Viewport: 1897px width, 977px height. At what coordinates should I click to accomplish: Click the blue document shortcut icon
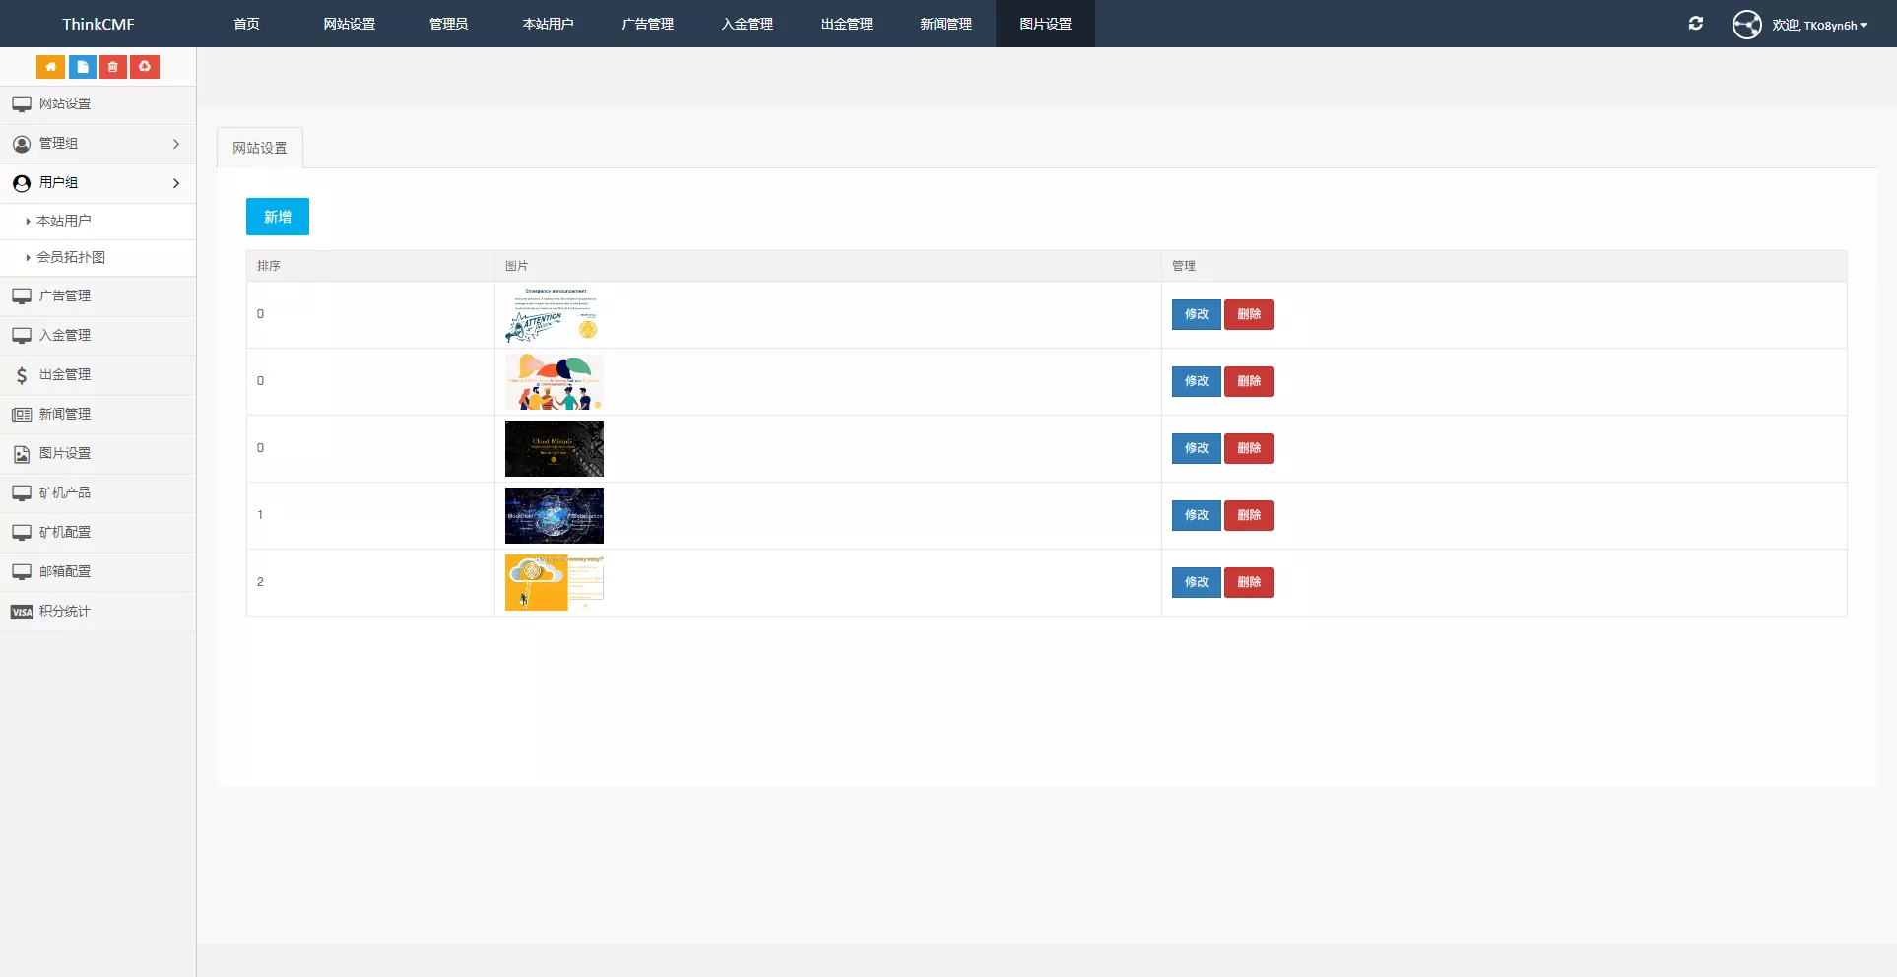point(82,67)
